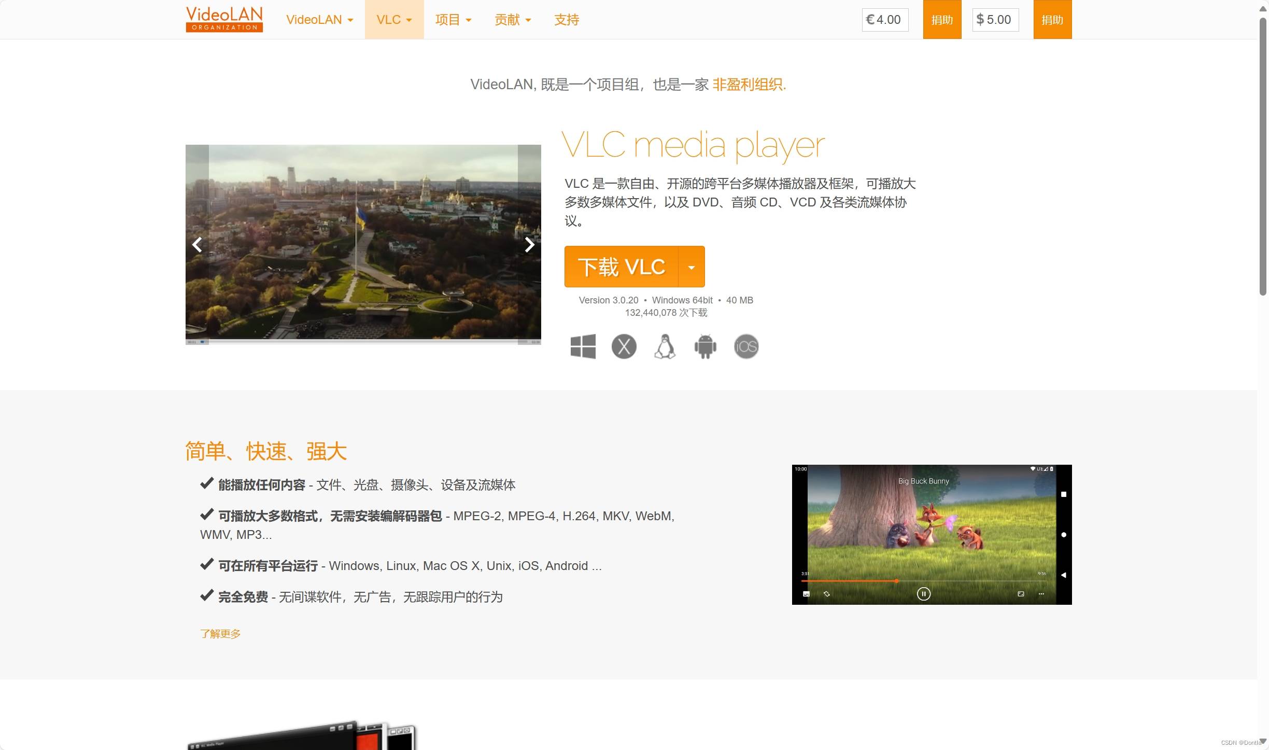Click the page vertical scrollbar thumb
The height and width of the screenshot is (750, 1269).
coord(1263,157)
